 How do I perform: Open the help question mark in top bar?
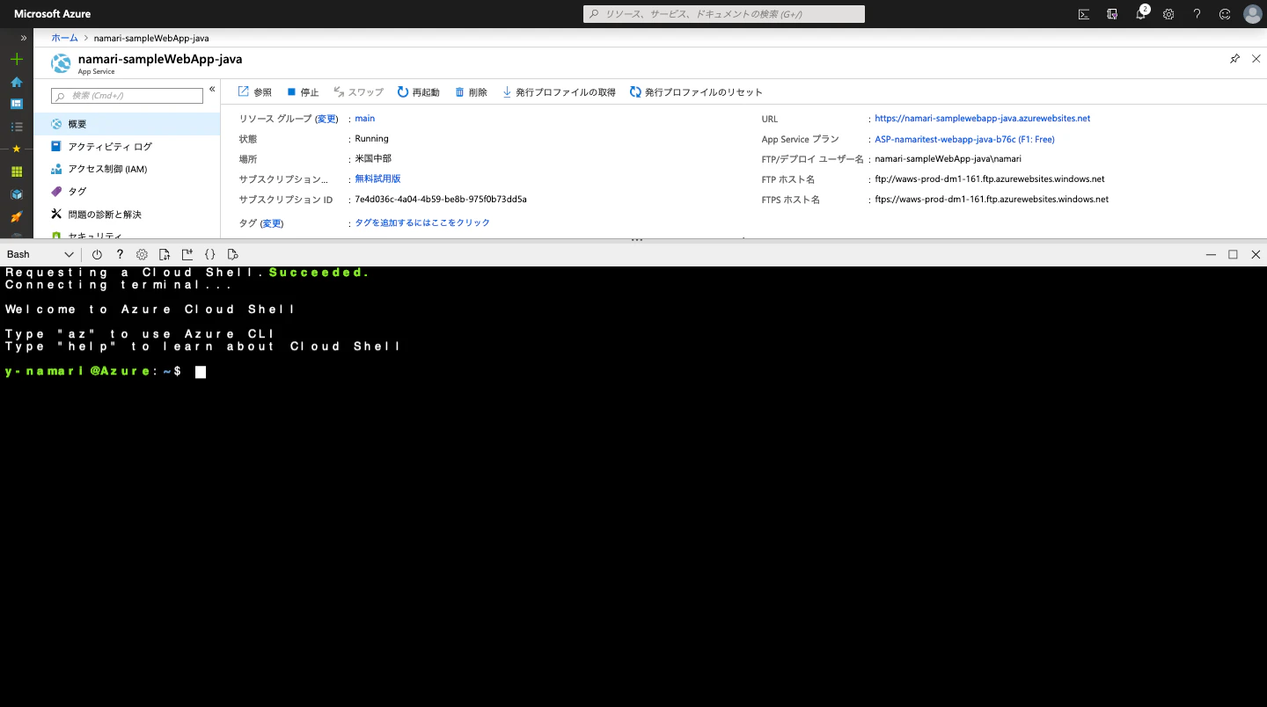point(1197,14)
